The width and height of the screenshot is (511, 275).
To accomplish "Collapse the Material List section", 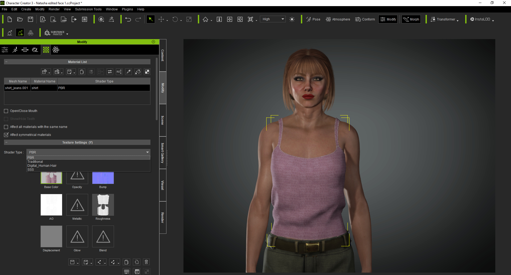I will point(6,62).
